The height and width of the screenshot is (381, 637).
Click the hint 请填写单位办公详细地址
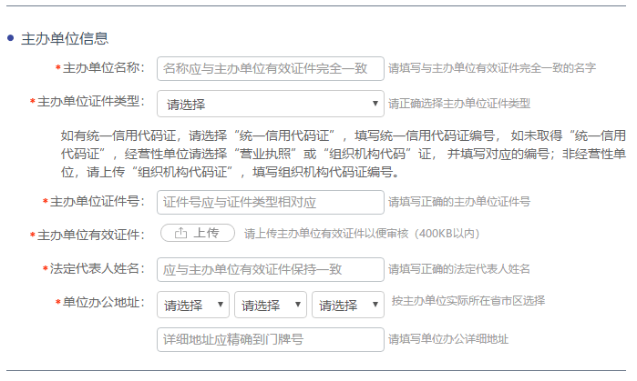point(448,339)
